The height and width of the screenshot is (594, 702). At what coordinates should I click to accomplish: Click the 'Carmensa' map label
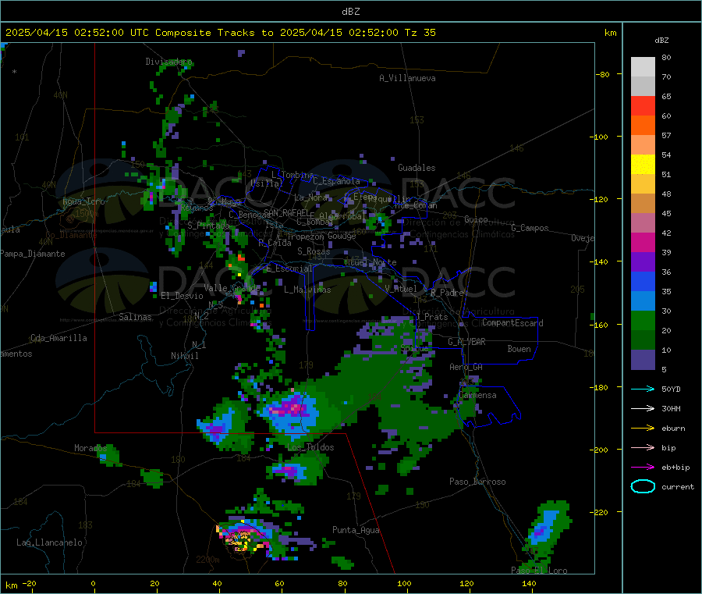tap(477, 395)
